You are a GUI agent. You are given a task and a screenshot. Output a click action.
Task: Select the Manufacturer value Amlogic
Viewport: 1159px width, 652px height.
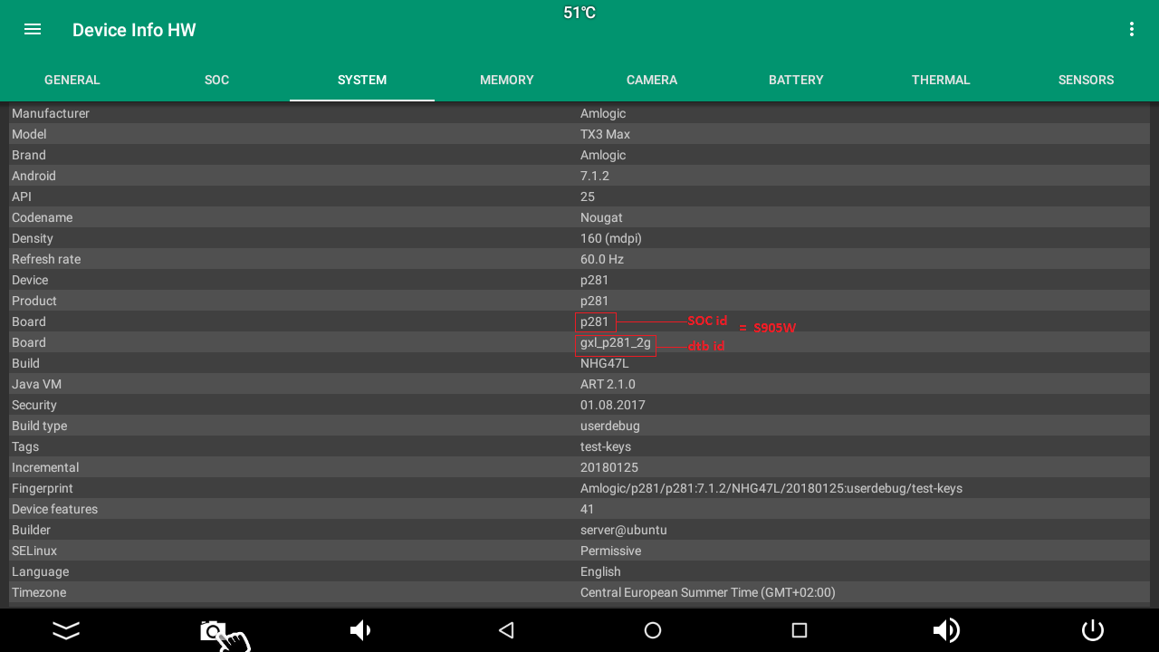[x=603, y=113]
